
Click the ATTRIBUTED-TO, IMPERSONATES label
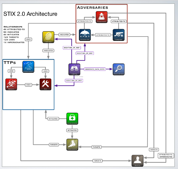coord(166,156)
